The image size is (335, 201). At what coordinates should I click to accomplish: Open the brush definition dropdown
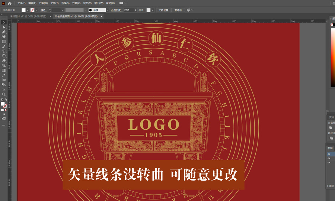[x=108, y=10]
